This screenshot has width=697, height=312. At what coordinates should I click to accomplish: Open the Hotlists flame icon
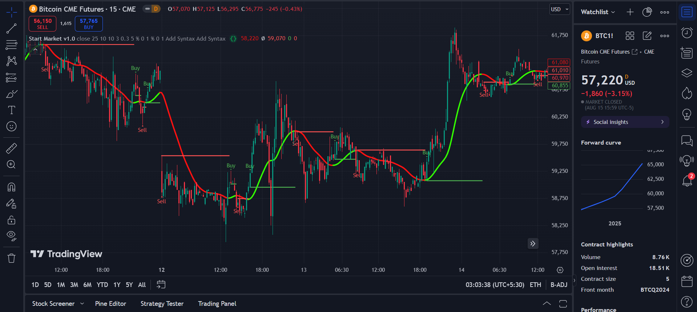(x=687, y=93)
